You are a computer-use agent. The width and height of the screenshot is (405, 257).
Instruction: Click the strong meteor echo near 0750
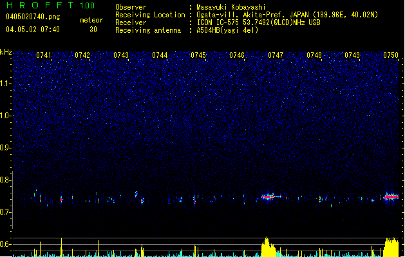coord(391,197)
